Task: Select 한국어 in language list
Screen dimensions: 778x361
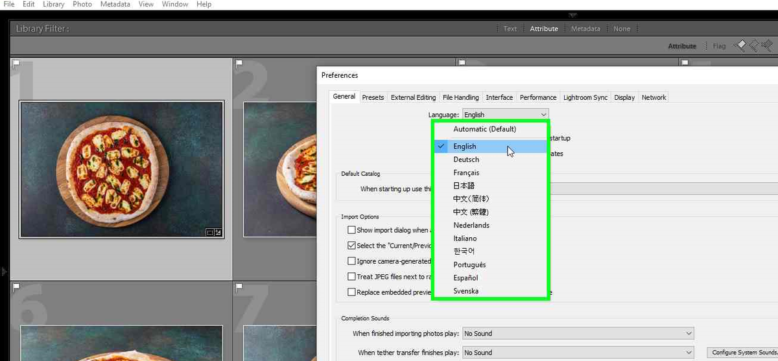Action: click(x=490, y=251)
